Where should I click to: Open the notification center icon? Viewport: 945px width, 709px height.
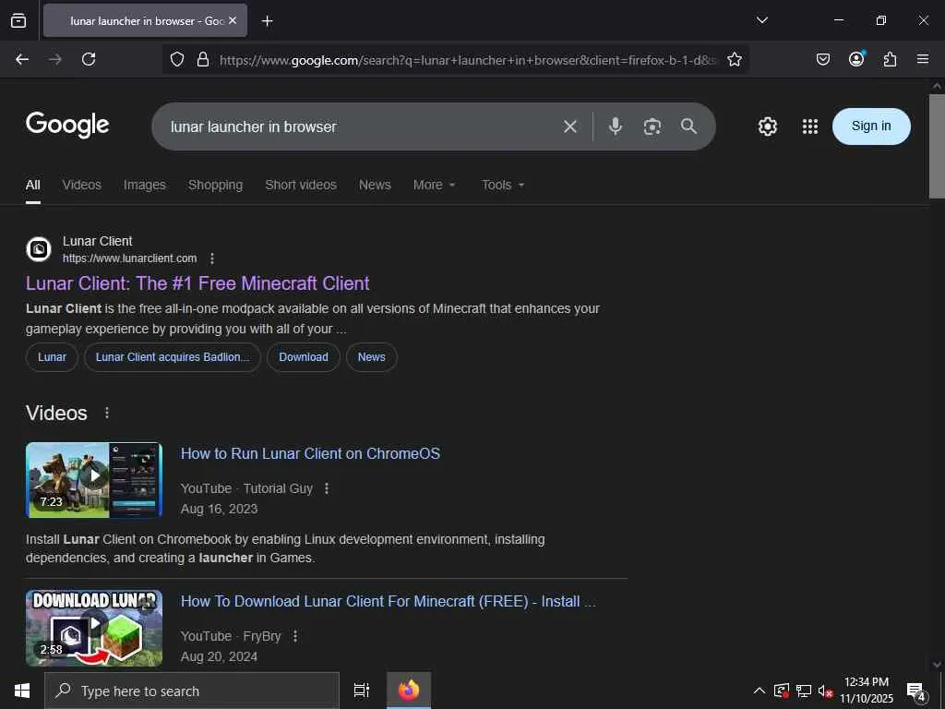pos(916,692)
